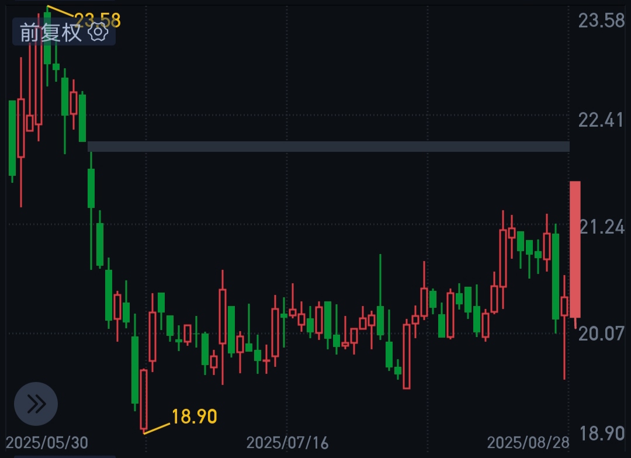Select the lowest red candle near 18.90
Screen dimensions: 631x458
144,400
